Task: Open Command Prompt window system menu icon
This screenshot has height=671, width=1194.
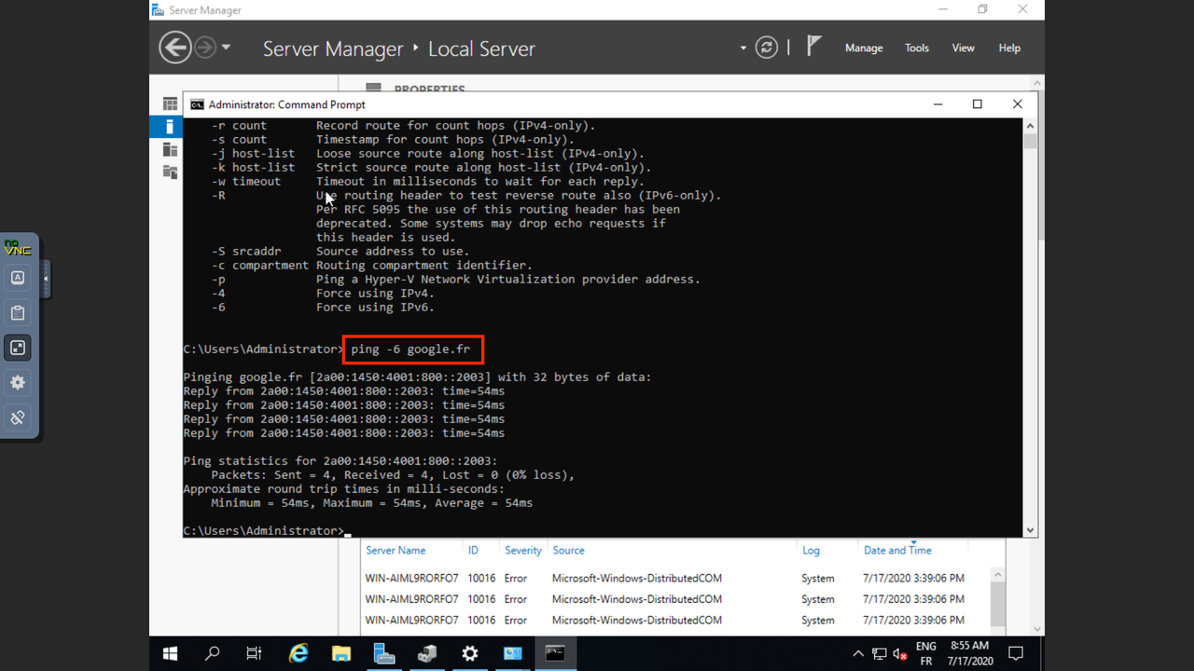Action: [x=197, y=104]
